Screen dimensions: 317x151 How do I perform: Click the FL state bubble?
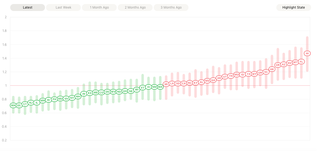tap(301, 62)
